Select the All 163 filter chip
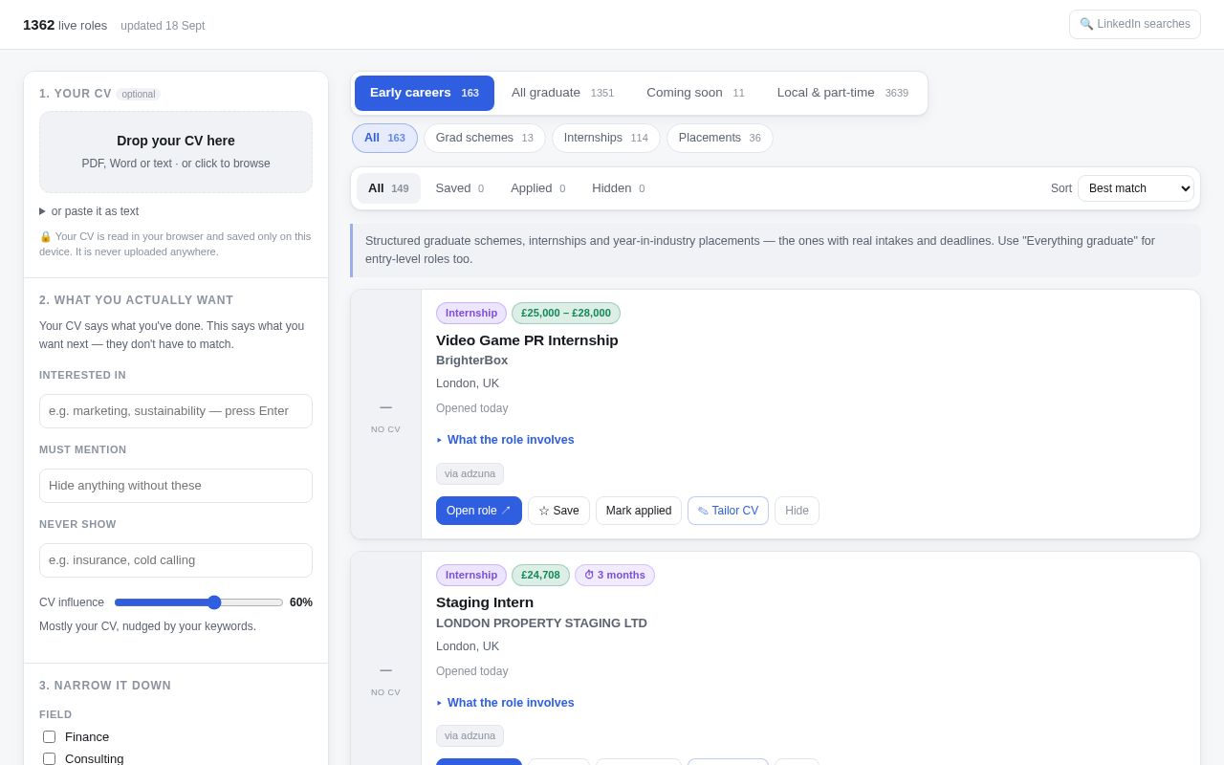Viewport: 1224px width, 765px height. 384,138
